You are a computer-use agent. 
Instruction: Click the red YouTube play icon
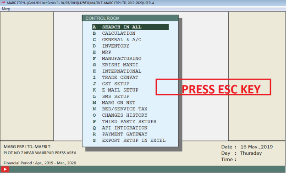[5, 169]
